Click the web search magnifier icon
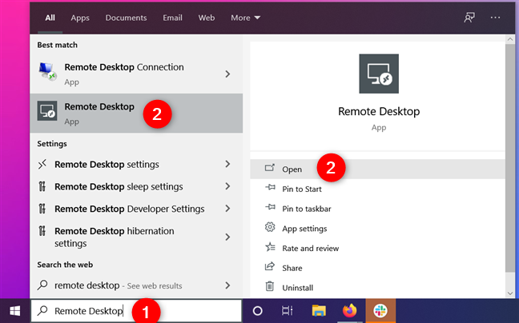The width and height of the screenshot is (519, 323). point(42,285)
